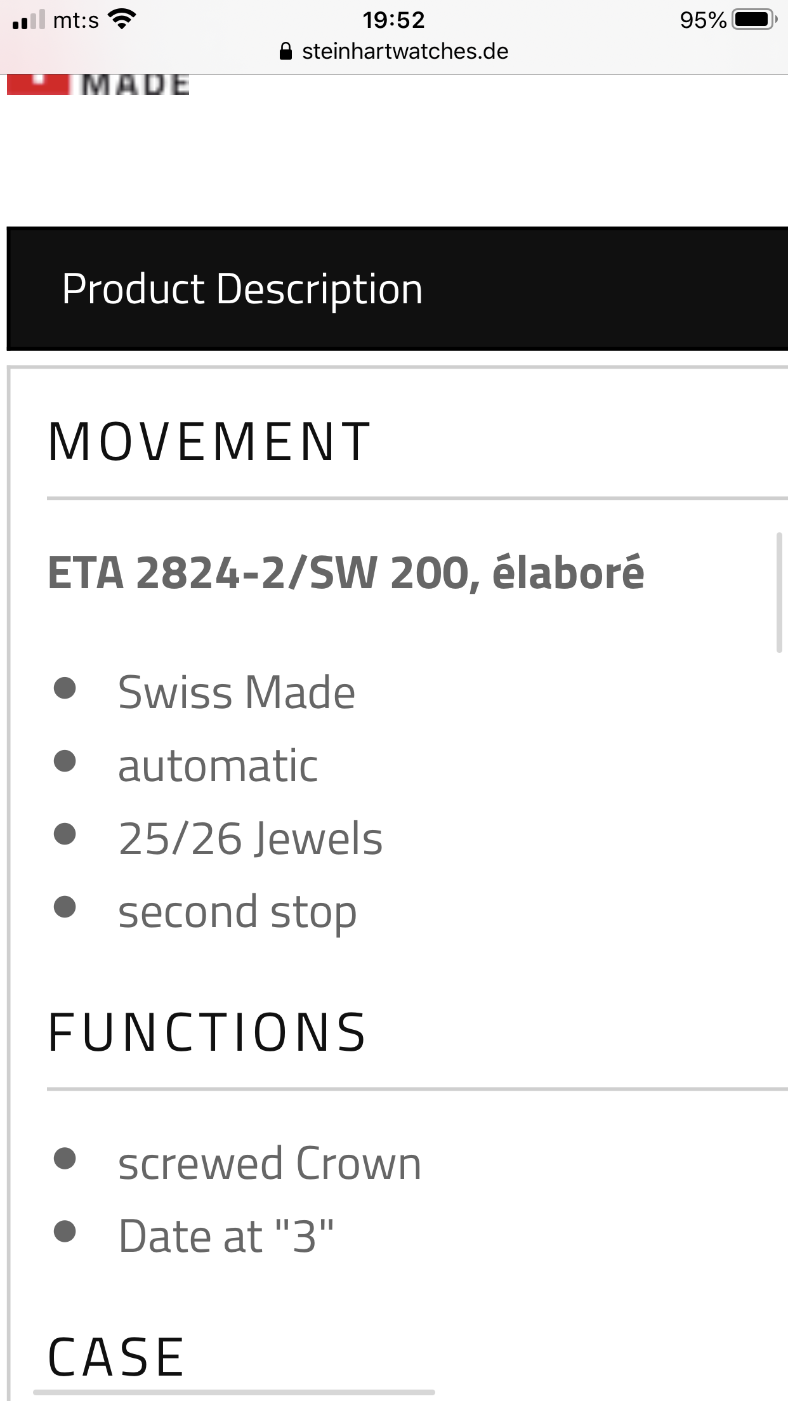788x1401 pixels.
Task: Tap the Wi-Fi status icon
Action: pyautogui.click(x=122, y=19)
